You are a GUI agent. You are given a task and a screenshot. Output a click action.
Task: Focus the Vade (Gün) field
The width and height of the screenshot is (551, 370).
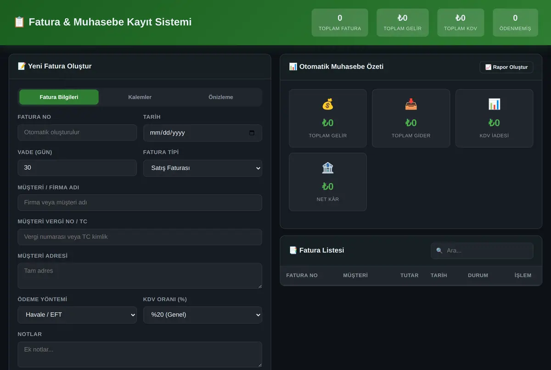[x=77, y=168]
